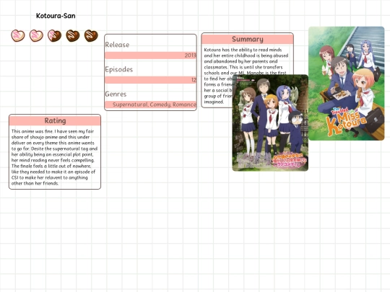This screenshot has width=390, height=292.
Task: Click the Genres label
Action: (x=116, y=94)
